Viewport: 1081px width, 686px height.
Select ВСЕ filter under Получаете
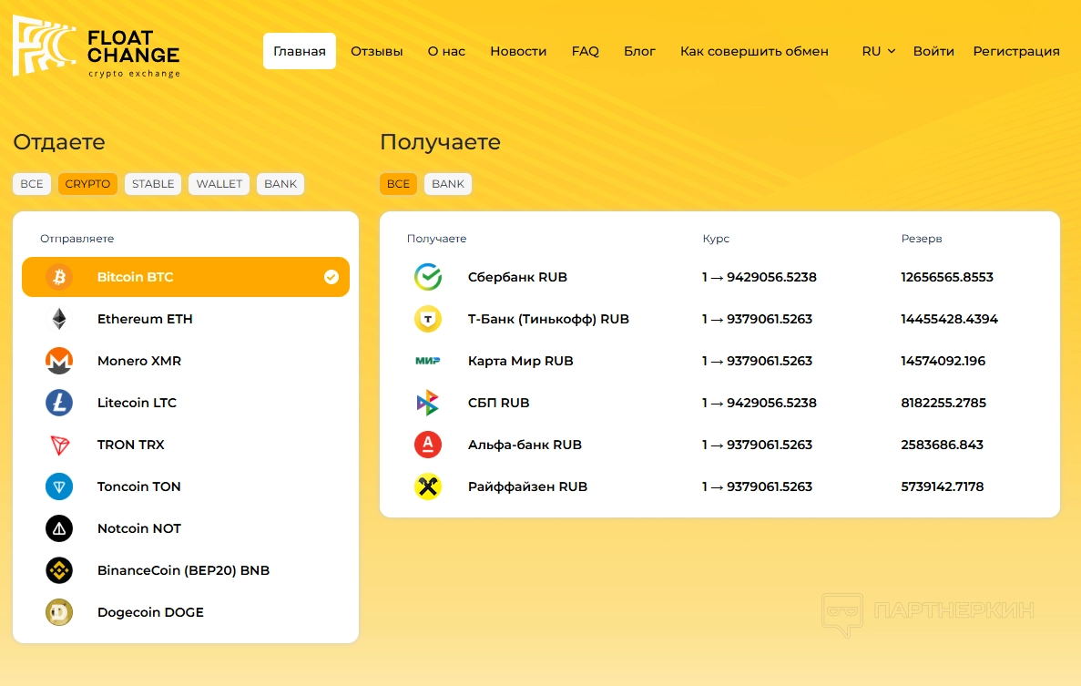(399, 184)
